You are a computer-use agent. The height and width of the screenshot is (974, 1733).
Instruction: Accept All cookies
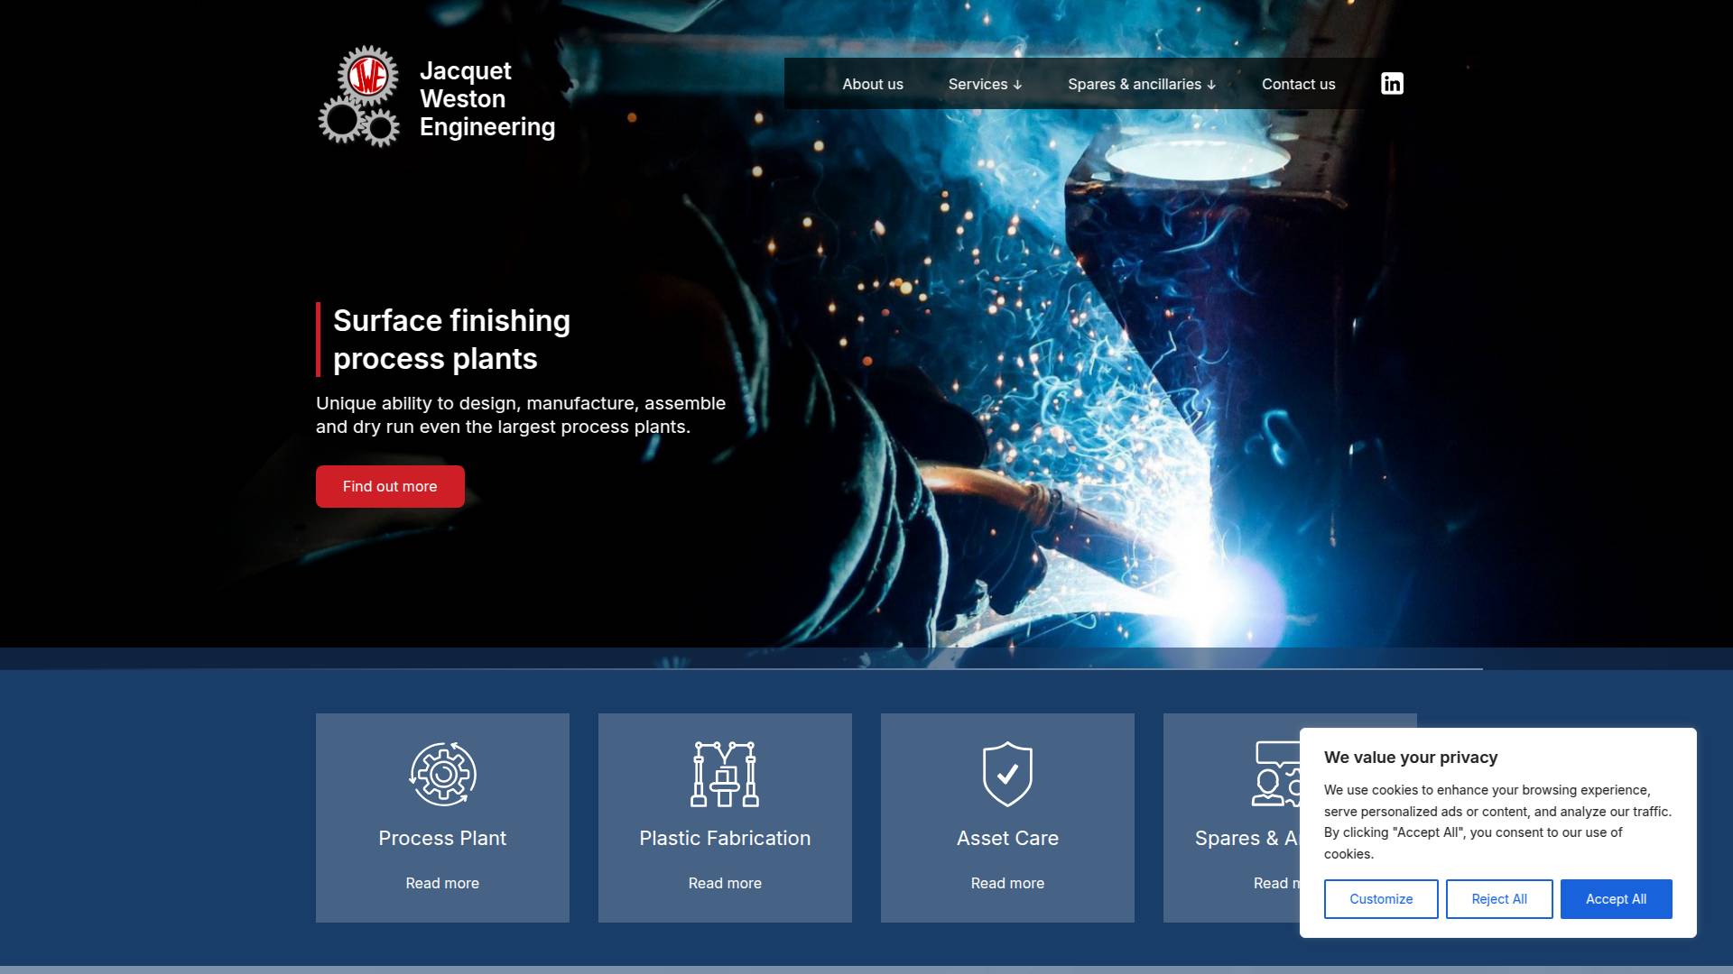(x=1616, y=899)
